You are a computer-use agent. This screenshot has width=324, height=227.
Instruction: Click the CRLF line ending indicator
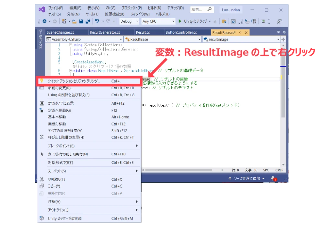(x=279, y=170)
